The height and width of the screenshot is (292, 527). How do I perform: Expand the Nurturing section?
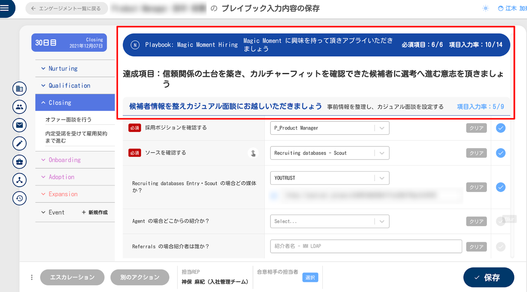[63, 68]
